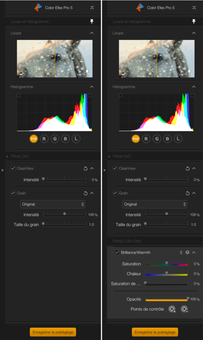
Task: Click the left loupe preview image
Action: pyautogui.click(x=55, y=58)
